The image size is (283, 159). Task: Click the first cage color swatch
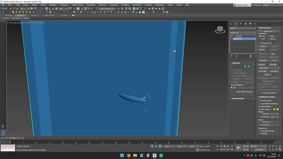274,110
